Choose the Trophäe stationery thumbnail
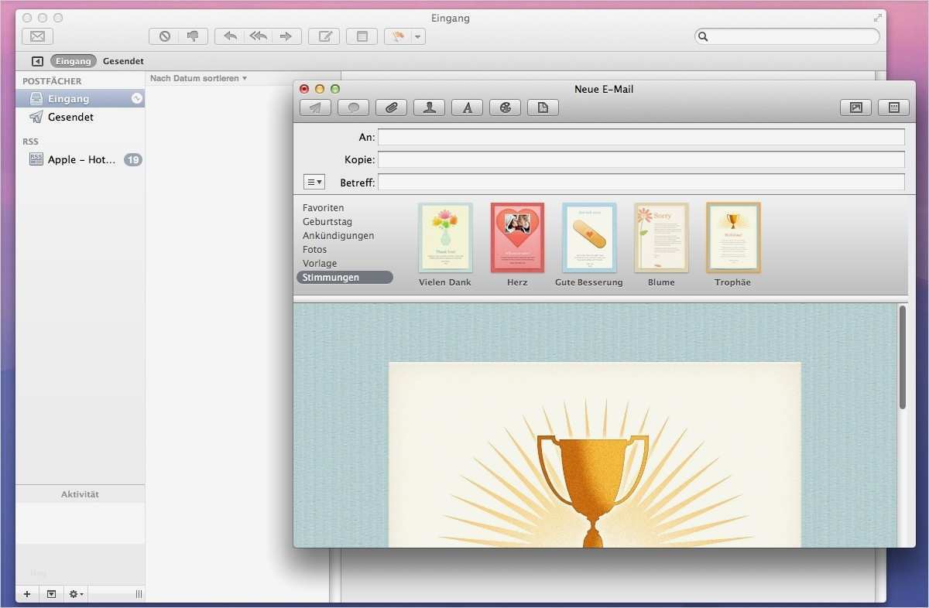 point(732,237)
